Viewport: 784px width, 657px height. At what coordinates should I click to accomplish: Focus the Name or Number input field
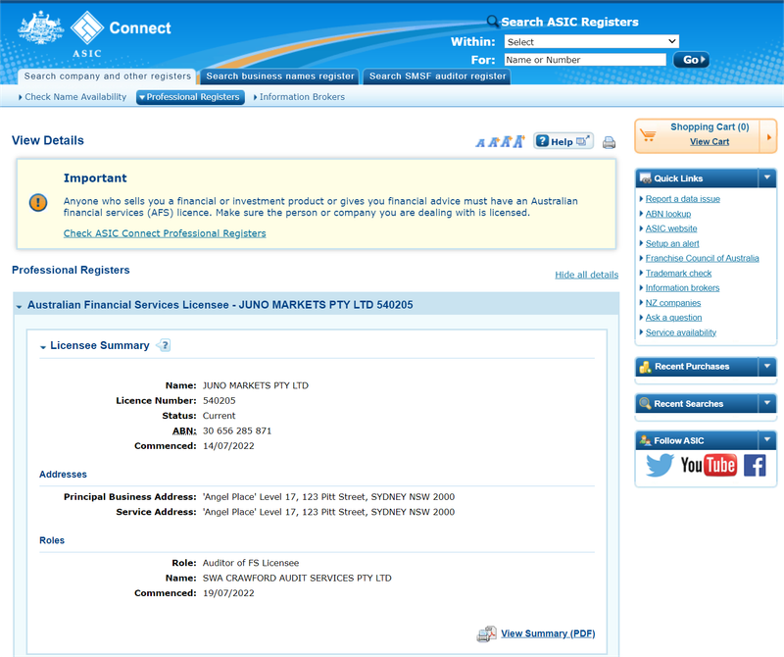click(585, 60)
